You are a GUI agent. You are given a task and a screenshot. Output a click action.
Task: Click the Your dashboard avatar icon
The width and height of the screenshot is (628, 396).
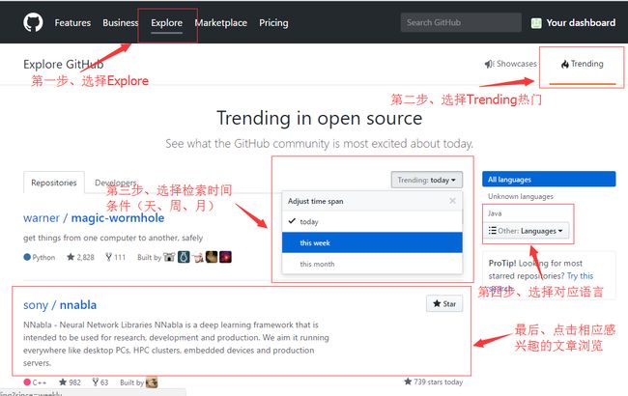[536, 23]
